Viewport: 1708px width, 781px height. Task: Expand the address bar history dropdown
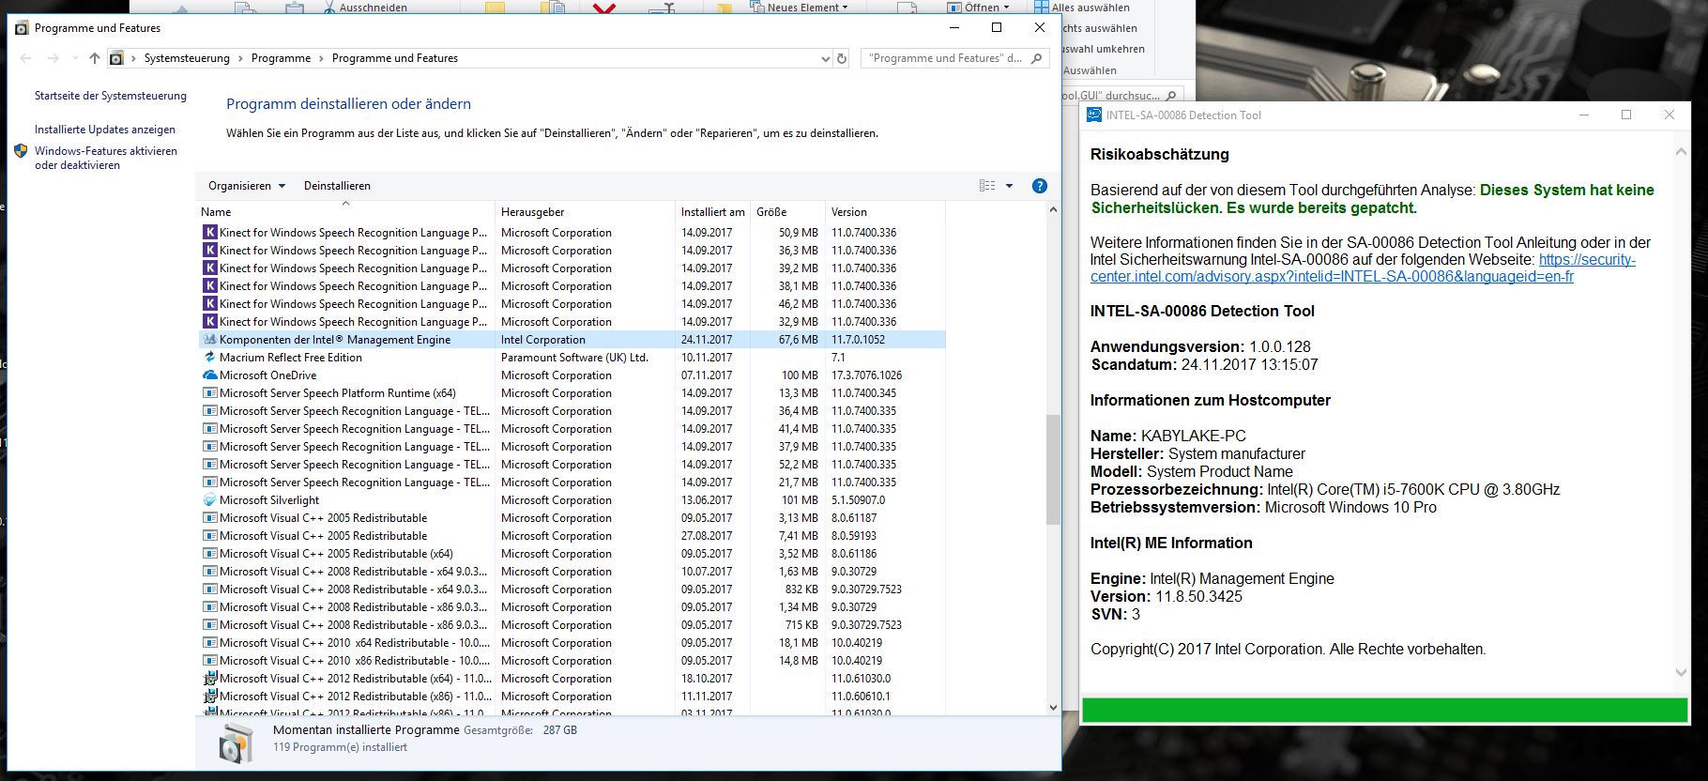(825, 58)
